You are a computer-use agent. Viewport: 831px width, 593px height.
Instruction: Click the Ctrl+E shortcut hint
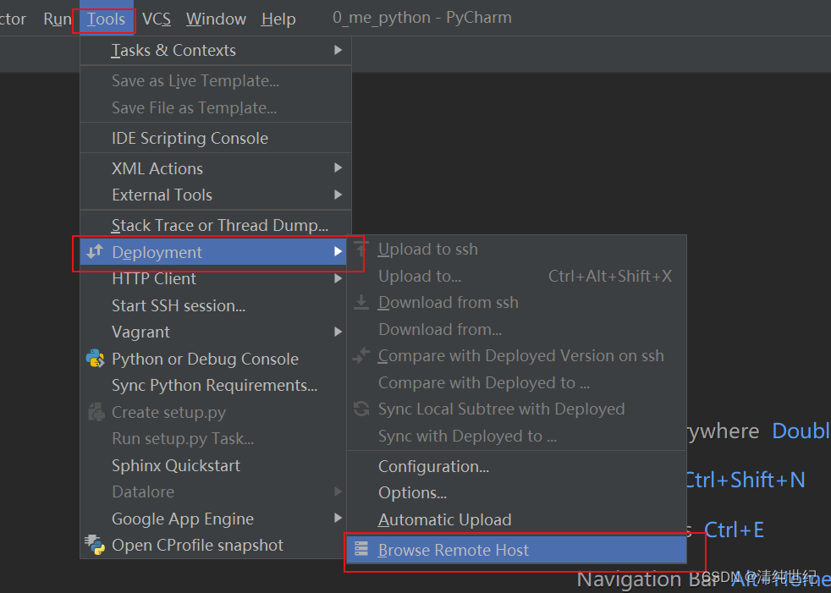[x=734, y=530]
